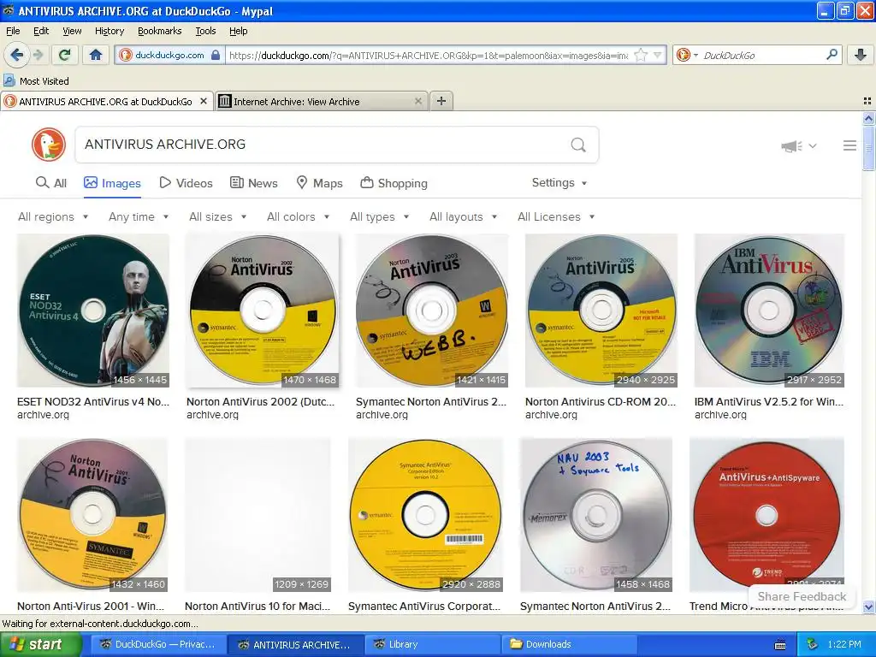The height and width of the screenshot is (657, 876).
Task: Expand the All colors filter
Action: tap(299, 216)
